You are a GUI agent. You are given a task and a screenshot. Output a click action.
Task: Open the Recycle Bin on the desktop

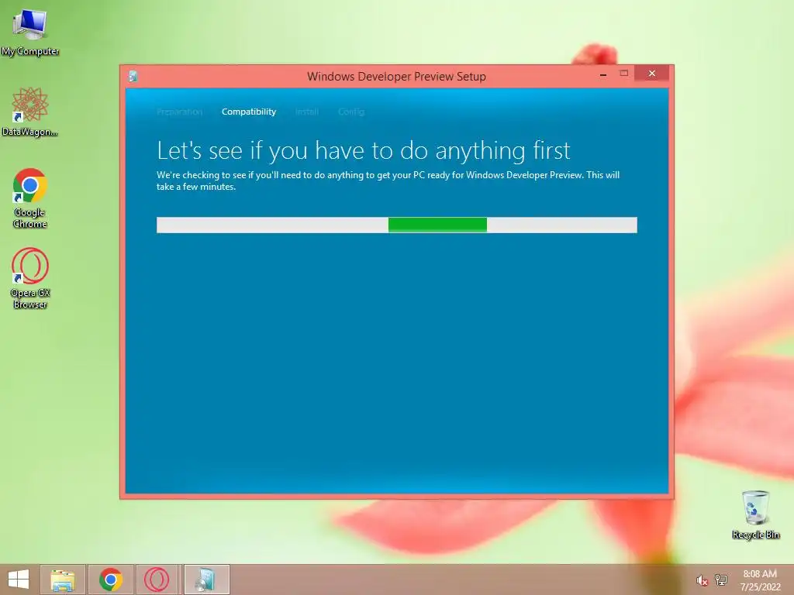tap(755, 514)
